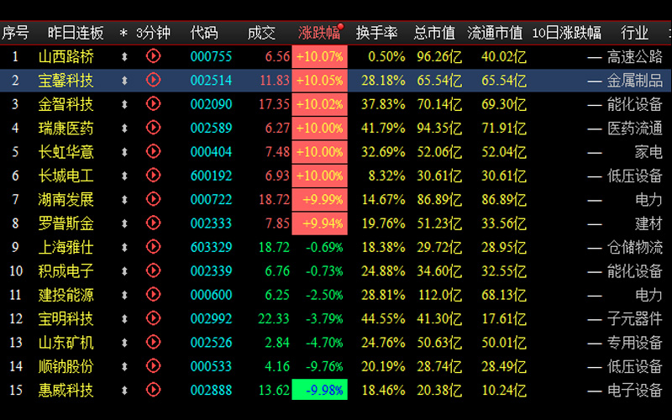
Task: Click the pin marker in 山东矿机 row
Action: pos(124,343)
